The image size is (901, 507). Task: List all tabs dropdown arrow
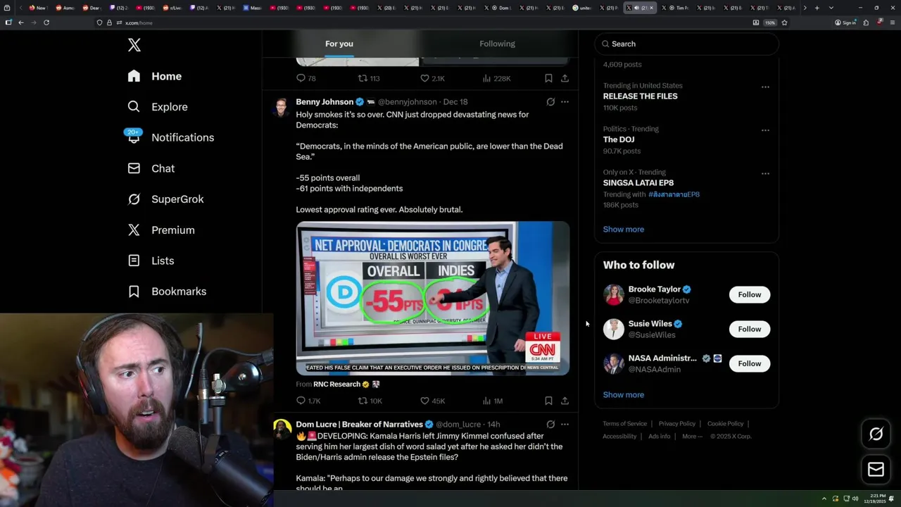(x=831, y=8)
